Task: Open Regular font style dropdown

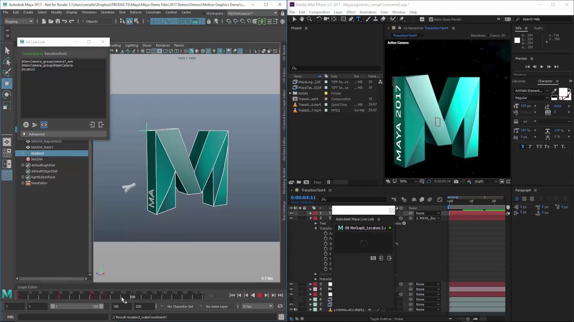Action: (531, 98)
